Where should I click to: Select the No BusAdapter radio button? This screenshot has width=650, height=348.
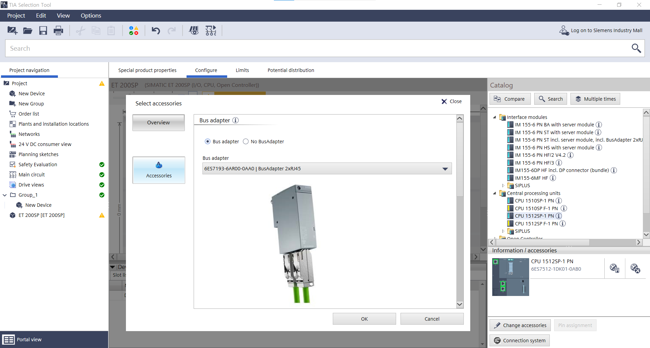click(x=246, y=142)
